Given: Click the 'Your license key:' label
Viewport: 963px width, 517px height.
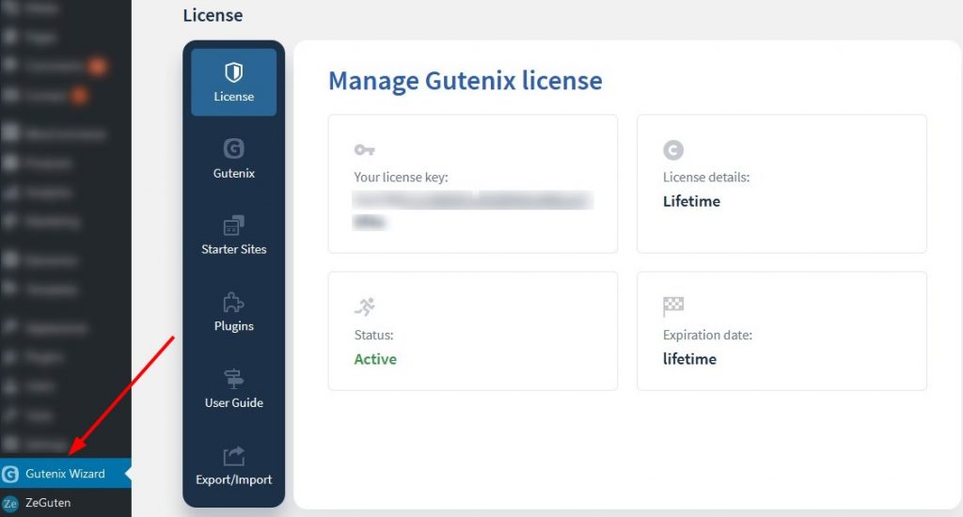Looking at the screenshot, I should 401,178.
